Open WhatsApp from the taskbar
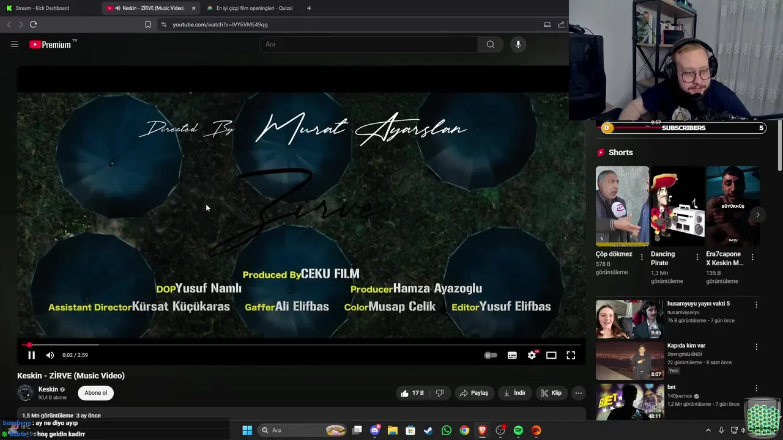Image resolution: width=783 pixels, height=440 pixels. [447, 430]
